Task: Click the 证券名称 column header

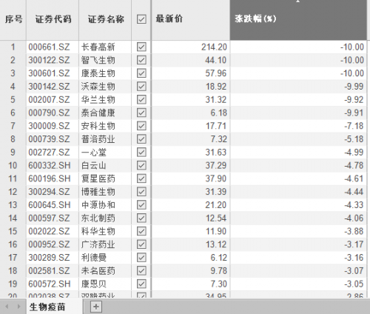Action: point(105,20)
